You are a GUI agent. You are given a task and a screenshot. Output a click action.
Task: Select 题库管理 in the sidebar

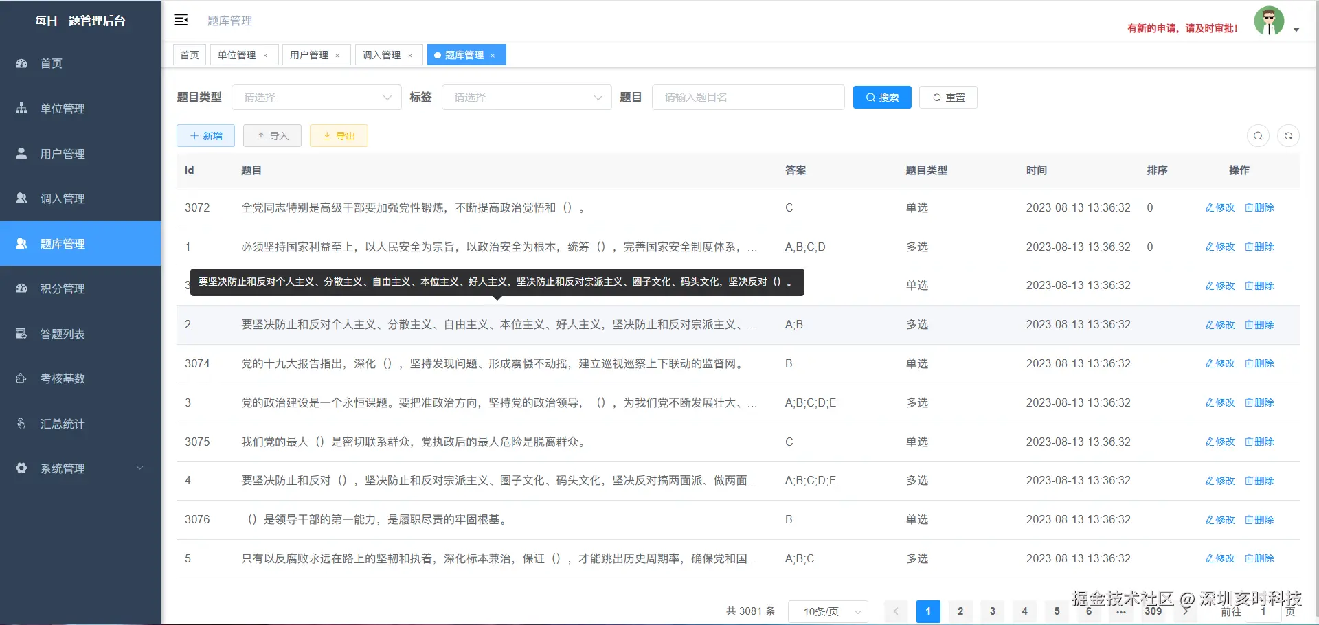tap(80, 244)
